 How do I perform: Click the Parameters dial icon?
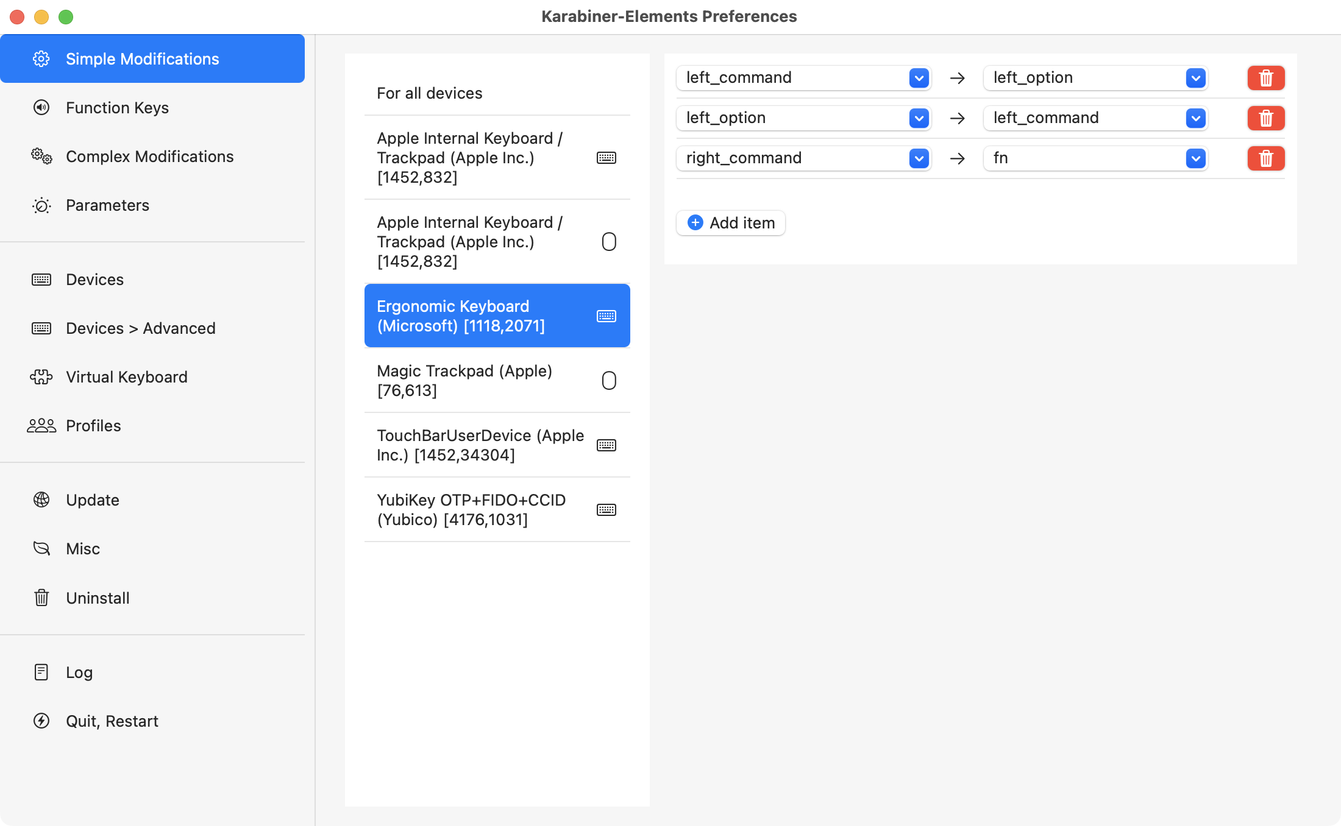[x=41, y=205]
